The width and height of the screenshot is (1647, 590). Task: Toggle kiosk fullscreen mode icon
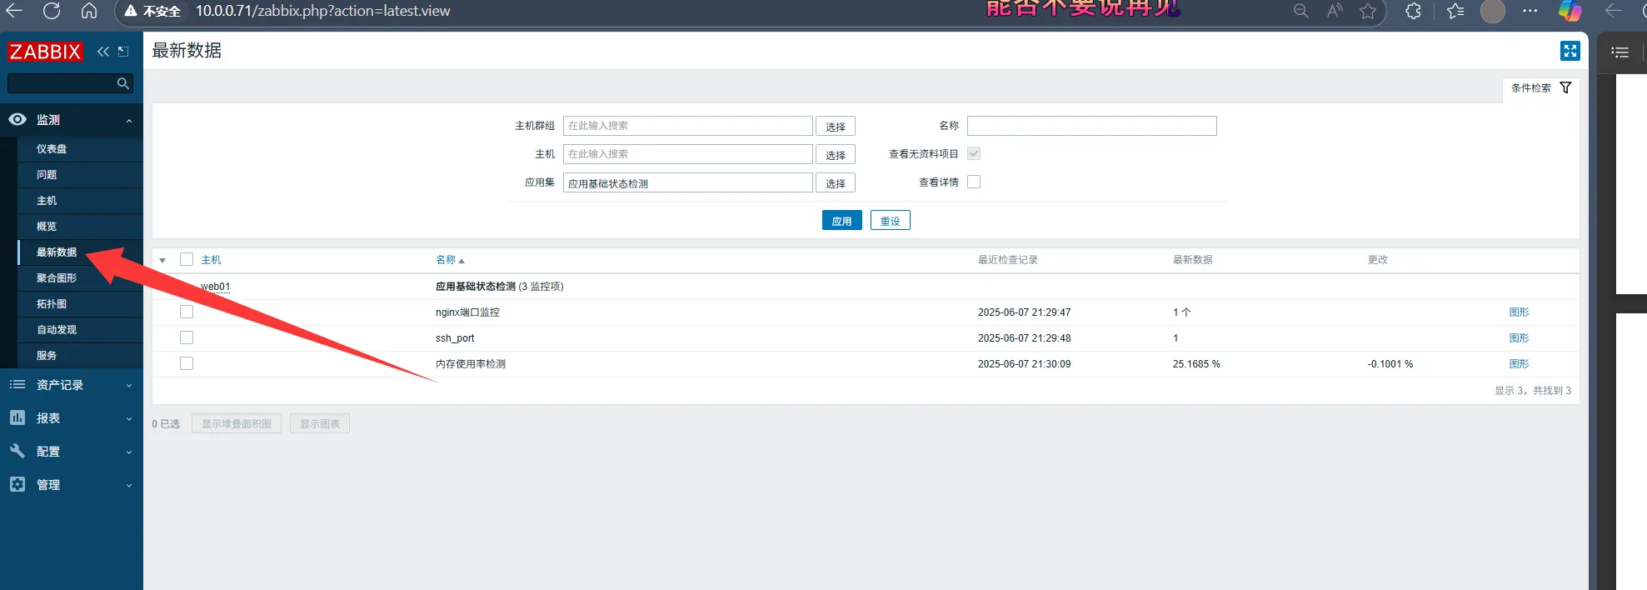[1570, 51]
